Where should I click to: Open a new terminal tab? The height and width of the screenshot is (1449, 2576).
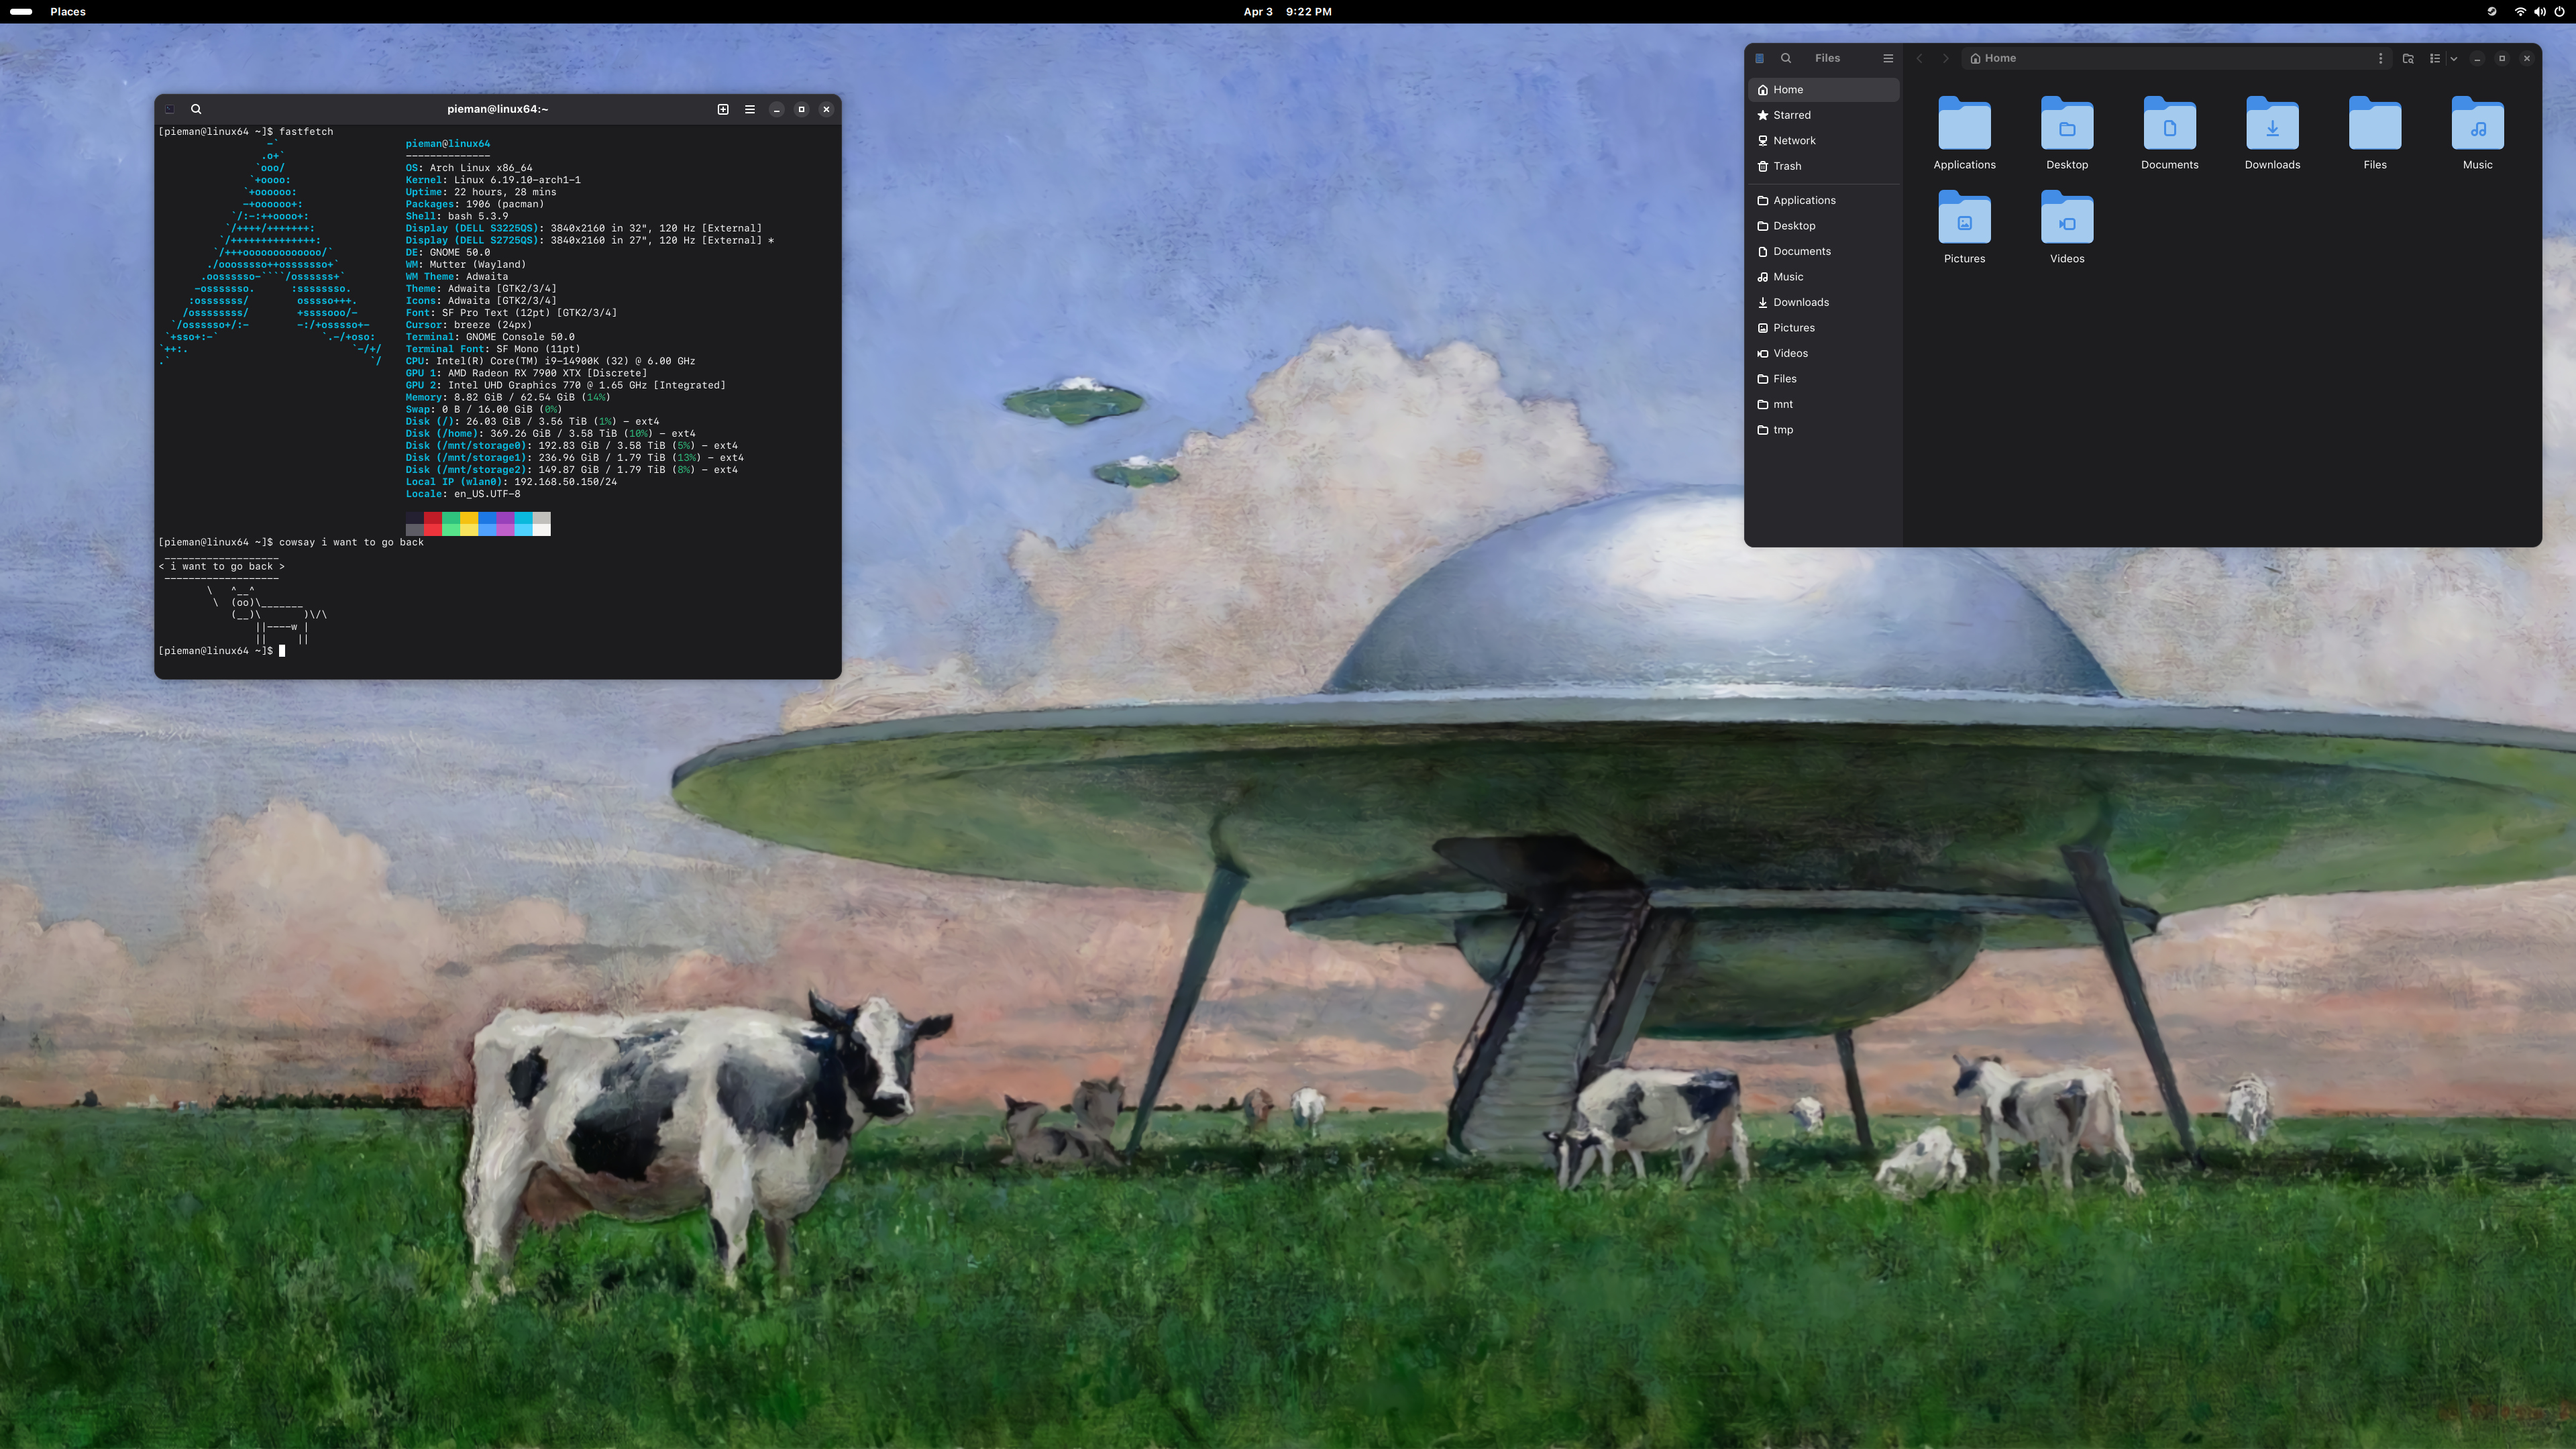point(723,109)
